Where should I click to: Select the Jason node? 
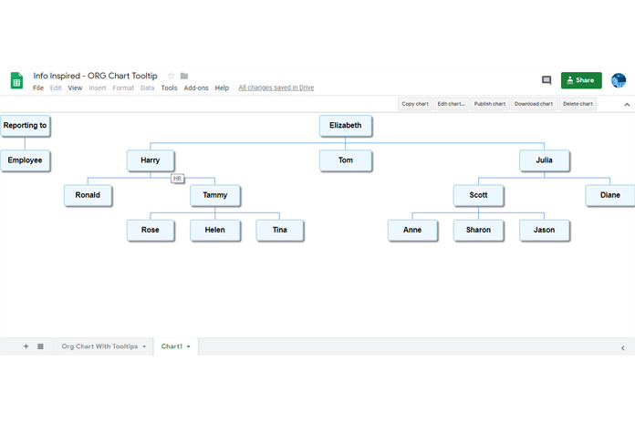click(x=545, y=231)
